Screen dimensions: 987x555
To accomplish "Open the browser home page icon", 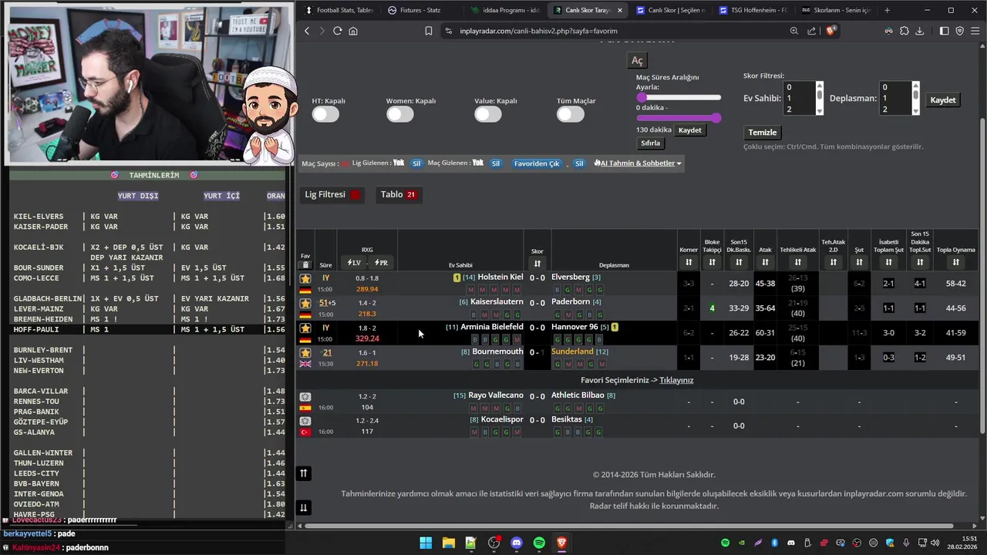I will (353, 31).
